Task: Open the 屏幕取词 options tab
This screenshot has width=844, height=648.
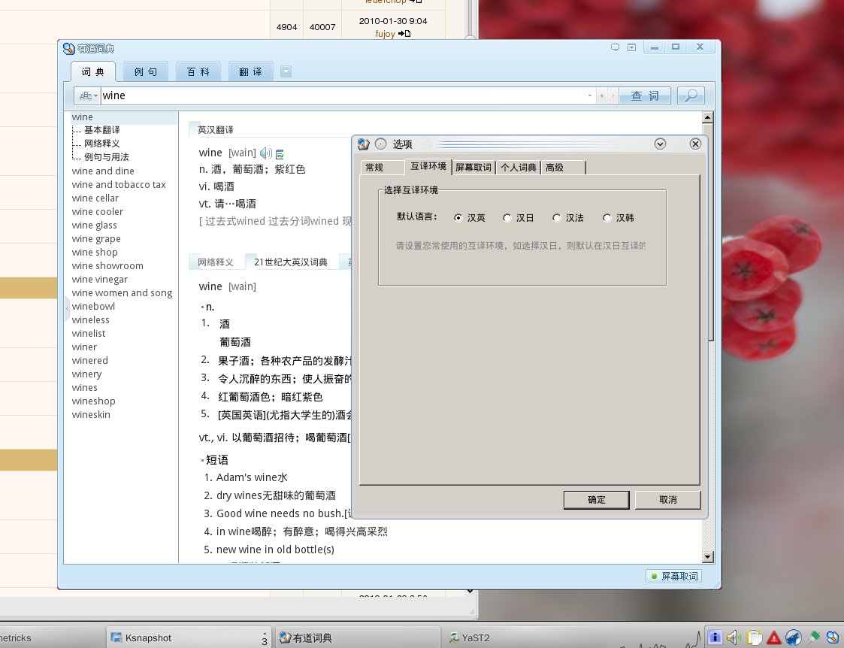Action: 473,168
